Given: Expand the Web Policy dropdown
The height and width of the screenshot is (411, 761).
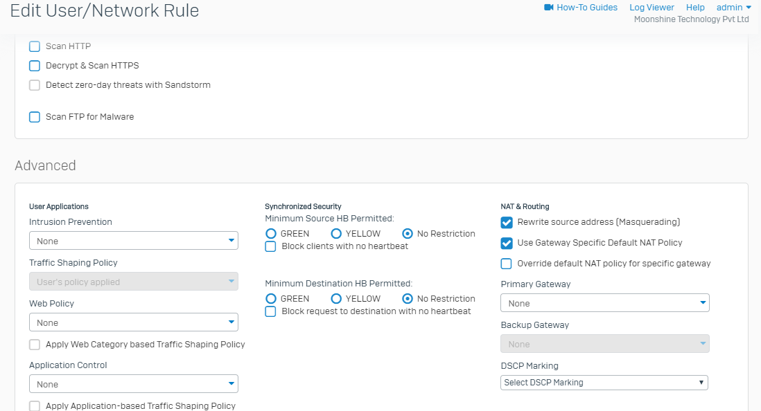Looking at the screenshot, I should tap(134, 322).
